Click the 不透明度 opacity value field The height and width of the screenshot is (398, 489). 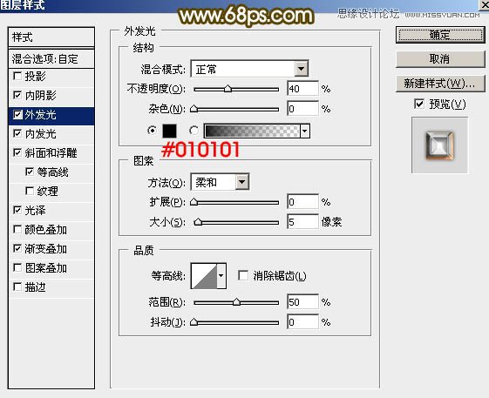(302, 89)
